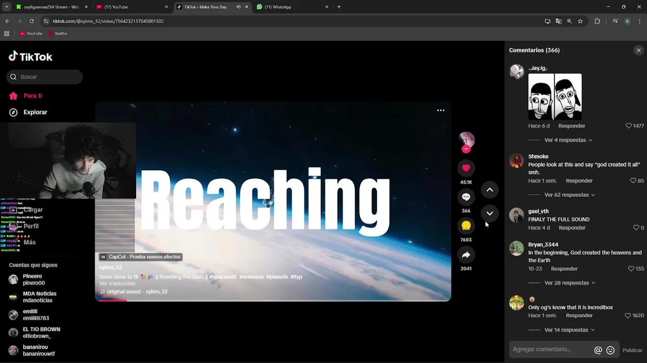
Task: Expand Ver 4 respuestas replies
Action: click(568, 140)
